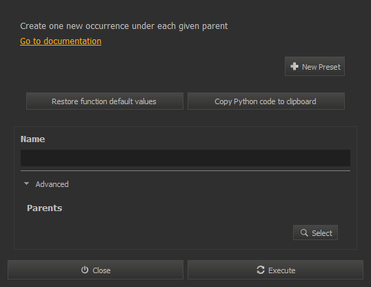Select parents using the Select button

coord(315,232)
